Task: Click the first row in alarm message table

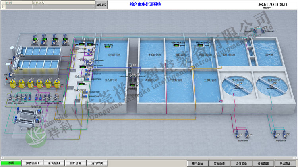Action: (x=48, y=6)
